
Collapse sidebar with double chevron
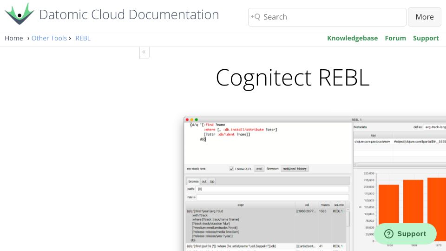pyautogui.click(x=144, y=53)
